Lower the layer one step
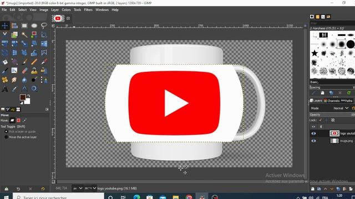This screenshot has width=355, height=199. [332, 189]
